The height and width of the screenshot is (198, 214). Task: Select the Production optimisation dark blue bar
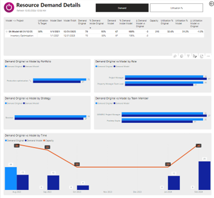(x=57, y=82)
